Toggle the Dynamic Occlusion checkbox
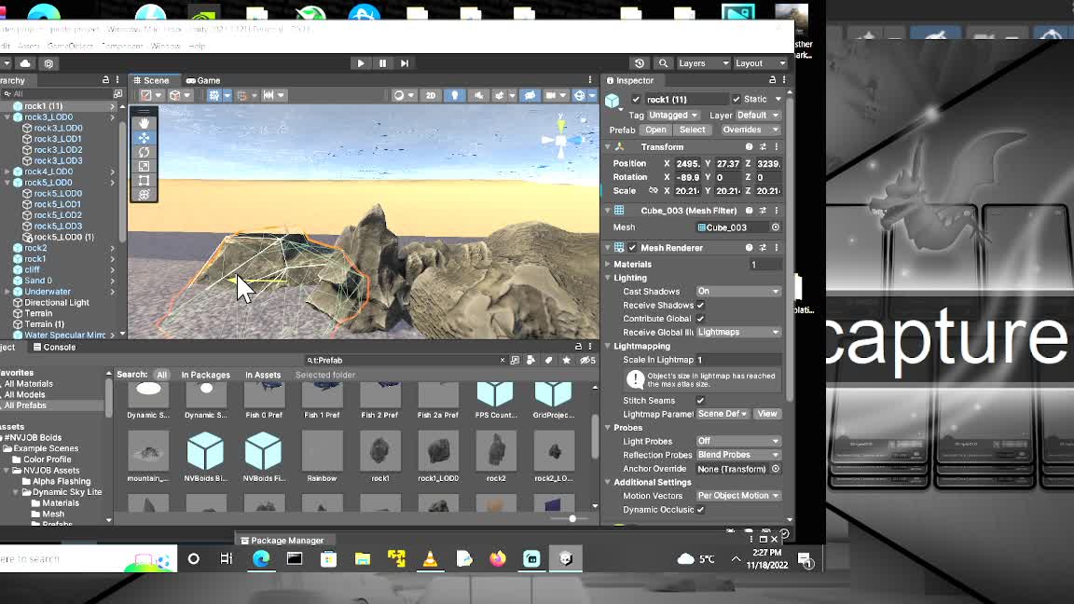 (x=700, y=510)
